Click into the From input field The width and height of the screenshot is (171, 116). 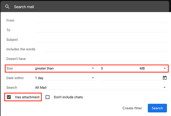click(x=101, y=20)
